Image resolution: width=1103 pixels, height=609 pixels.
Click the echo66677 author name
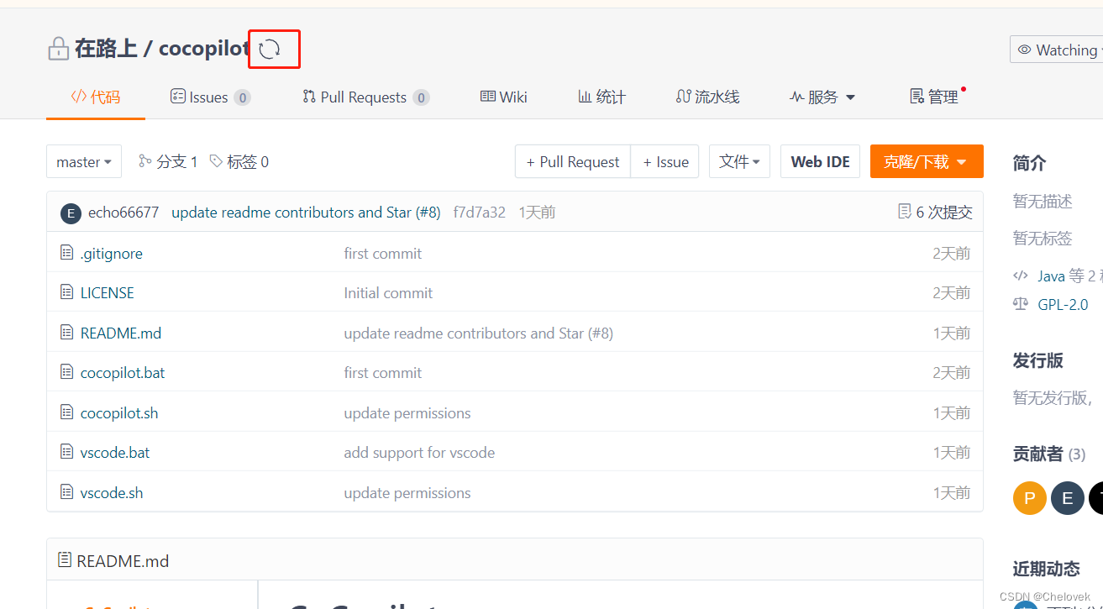pos(123,213)
